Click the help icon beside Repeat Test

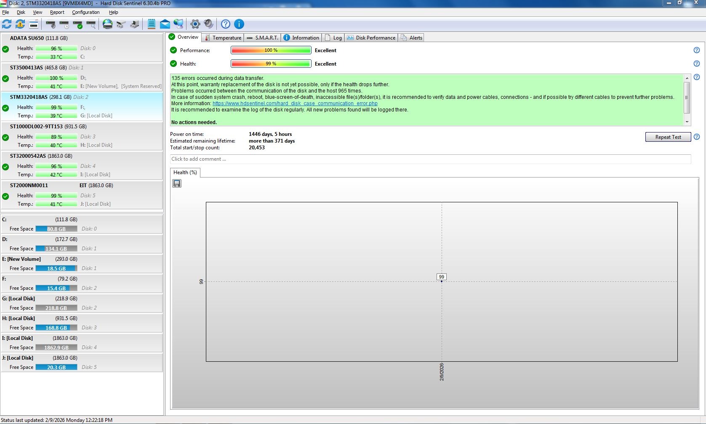(x=697, y=137)
